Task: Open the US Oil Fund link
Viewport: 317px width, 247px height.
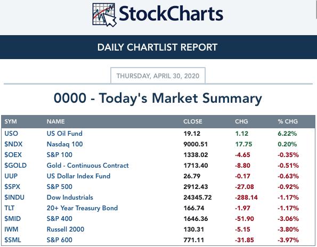Action: (x=64, y=134)
